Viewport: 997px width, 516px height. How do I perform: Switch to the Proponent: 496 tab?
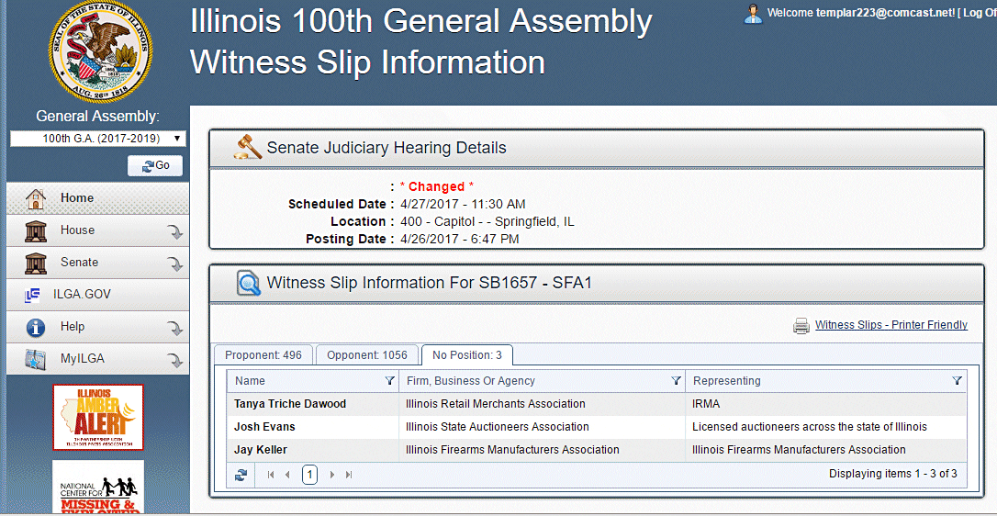[263, 355]
